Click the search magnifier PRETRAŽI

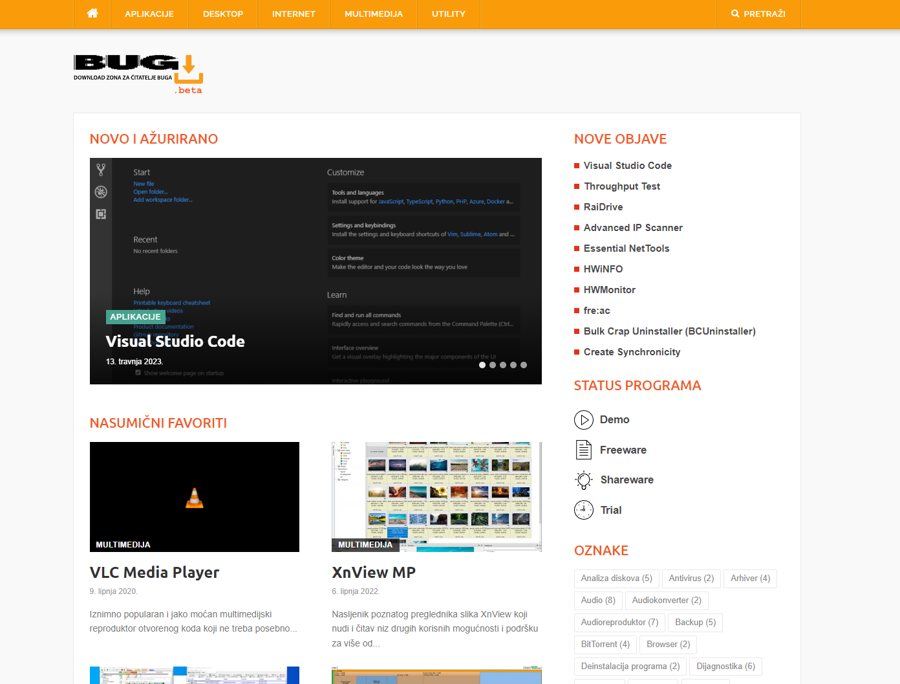[x=758, y=14]
